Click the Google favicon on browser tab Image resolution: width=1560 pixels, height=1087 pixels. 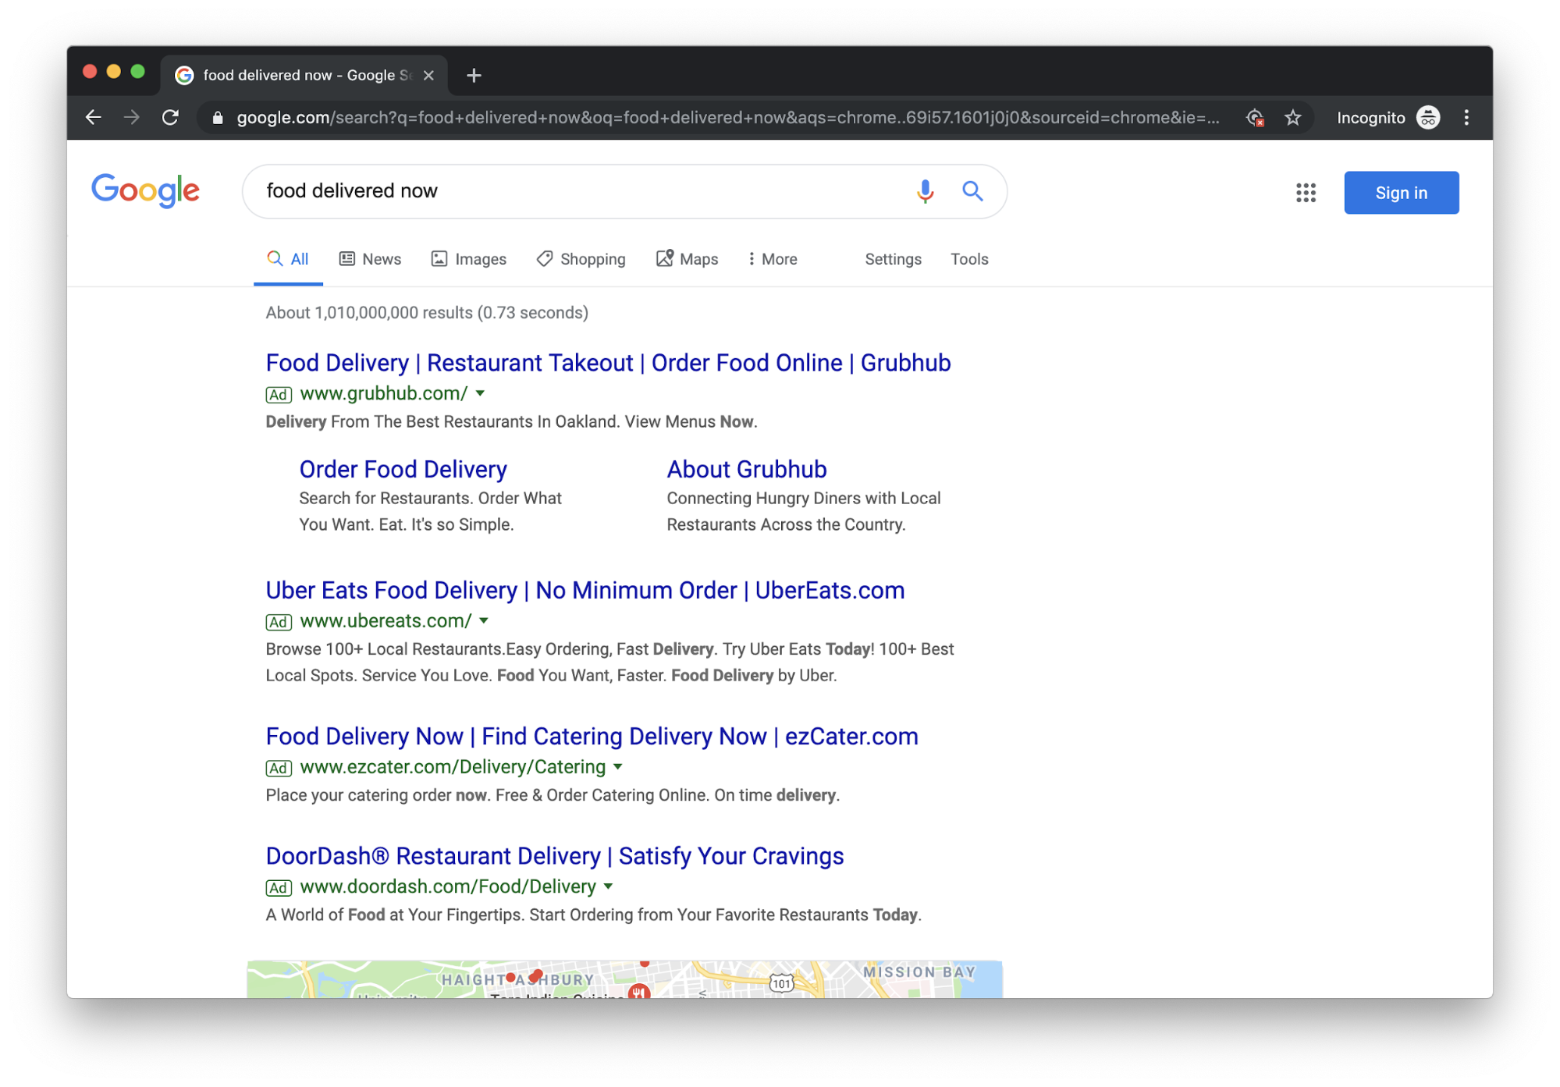coord(184,76)
